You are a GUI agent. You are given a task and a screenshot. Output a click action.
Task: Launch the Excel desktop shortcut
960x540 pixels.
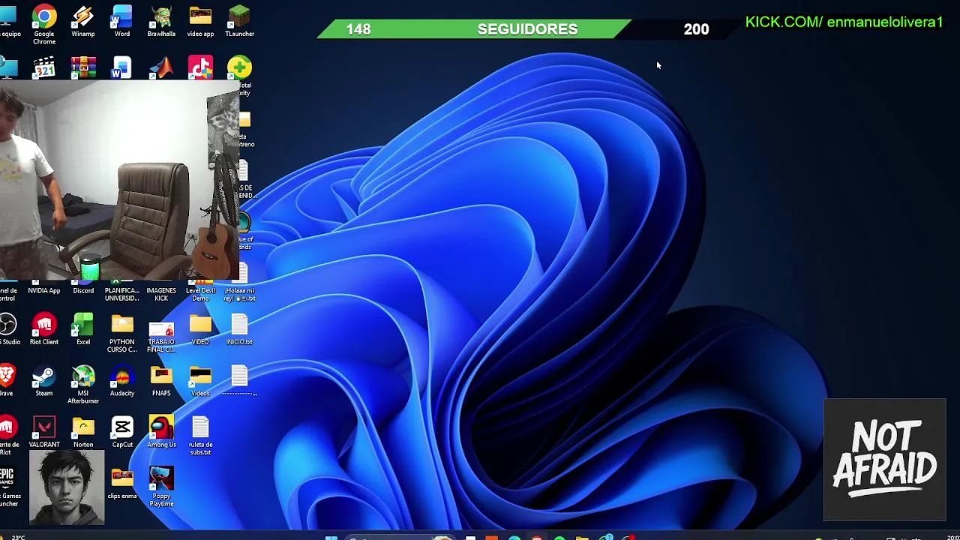83,327
